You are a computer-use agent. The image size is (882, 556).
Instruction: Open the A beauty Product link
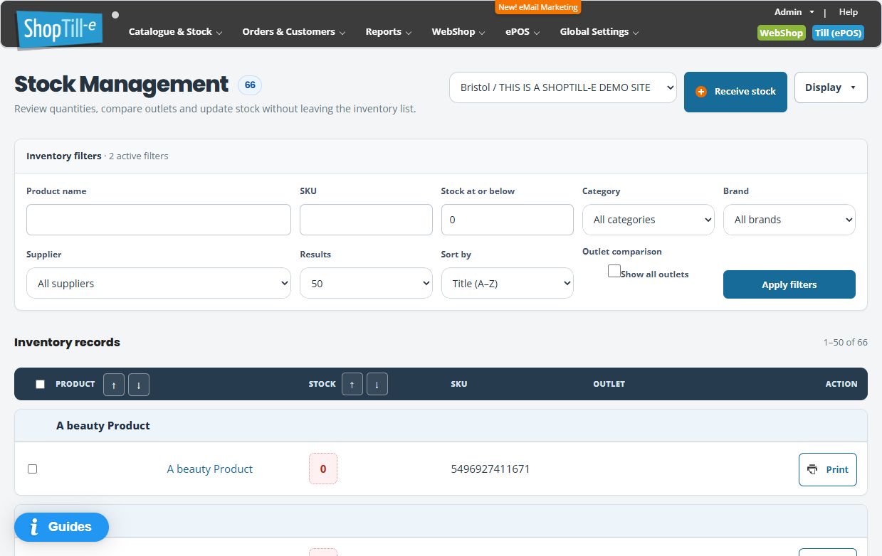210,469
